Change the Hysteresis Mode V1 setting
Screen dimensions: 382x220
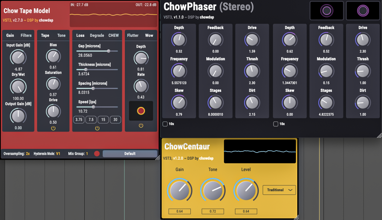(47, 154)
